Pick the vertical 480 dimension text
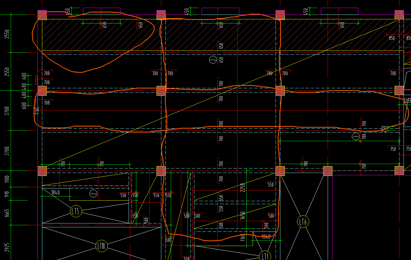411x260 pixels. pos(24,87)
